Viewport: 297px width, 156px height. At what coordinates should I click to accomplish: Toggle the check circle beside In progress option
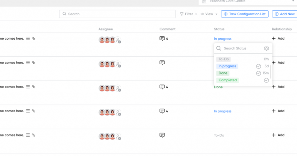click(258, 66)
